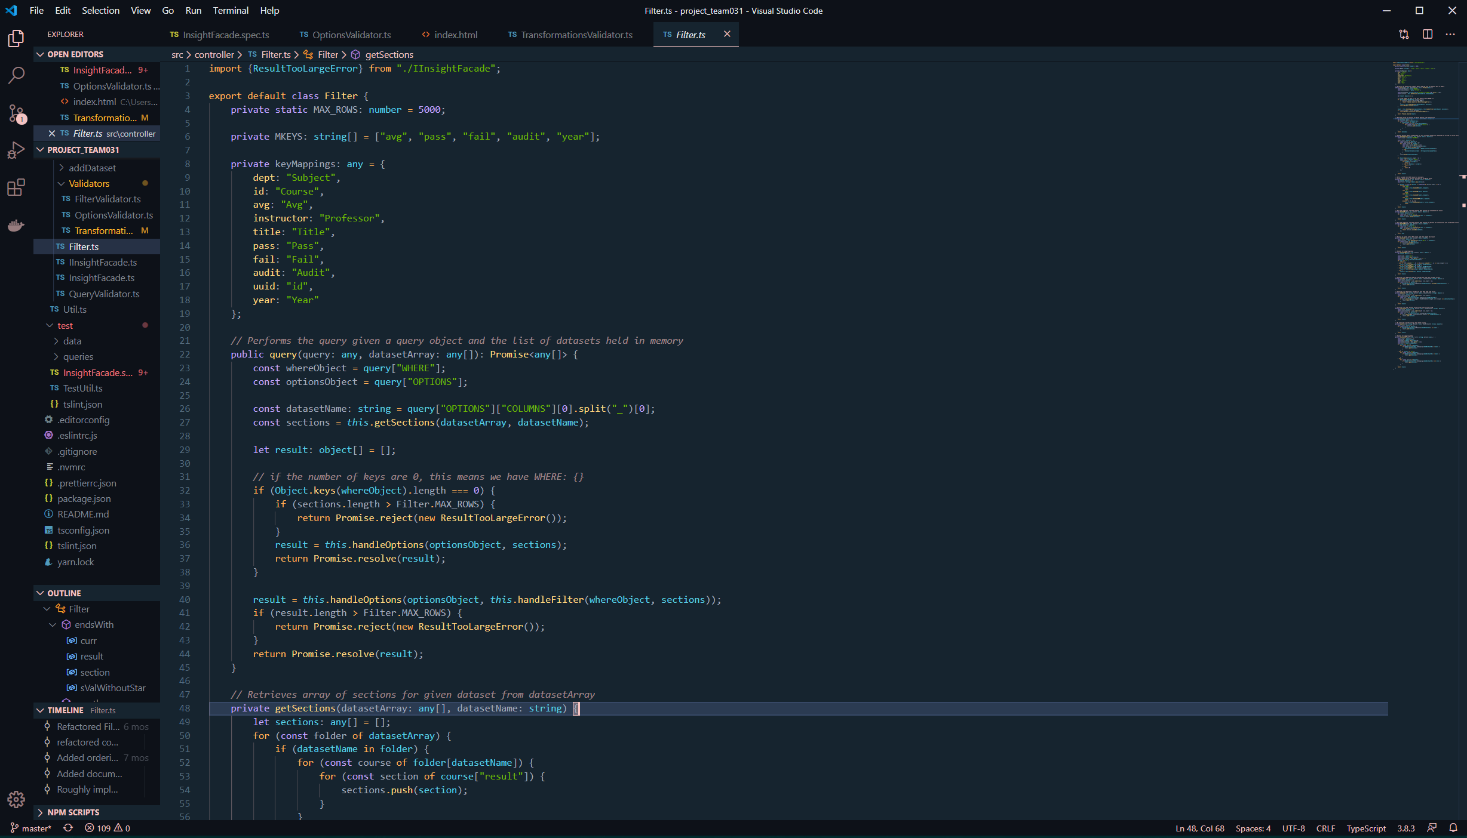Click the Split Editor Right icon

point(1428,35)
